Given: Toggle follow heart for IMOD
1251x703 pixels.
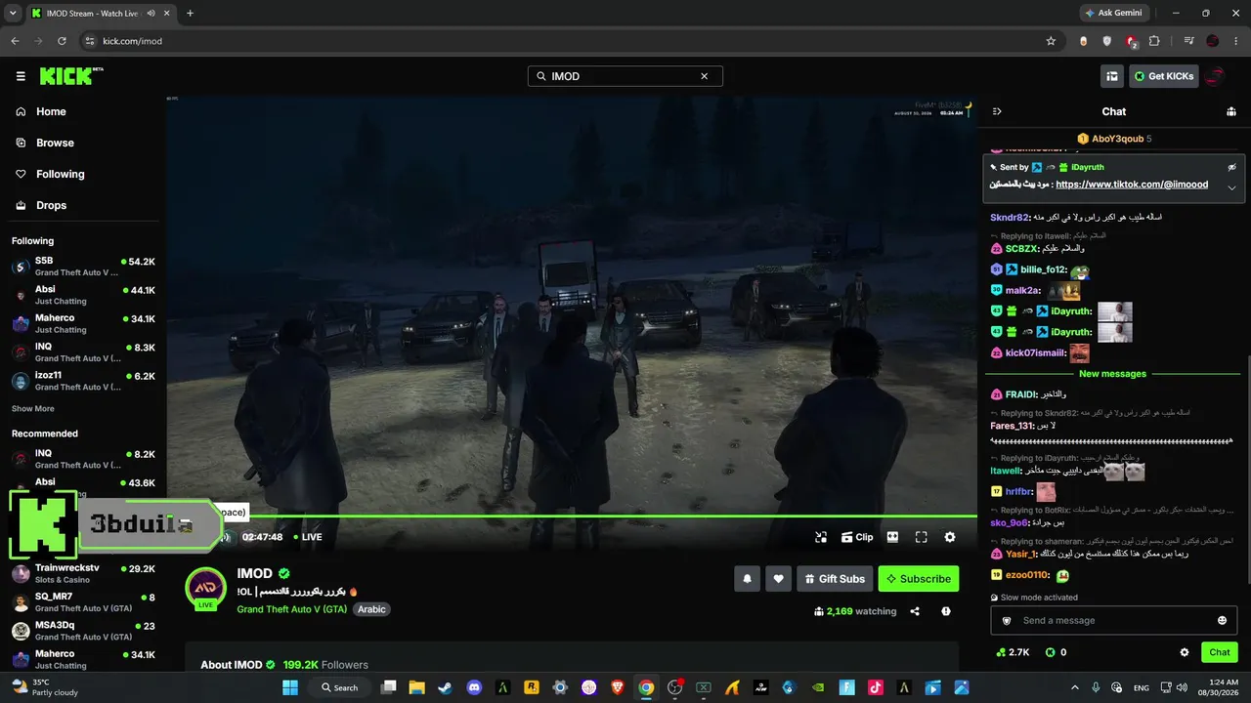Looking at the screenshot, I should (778, 579).
